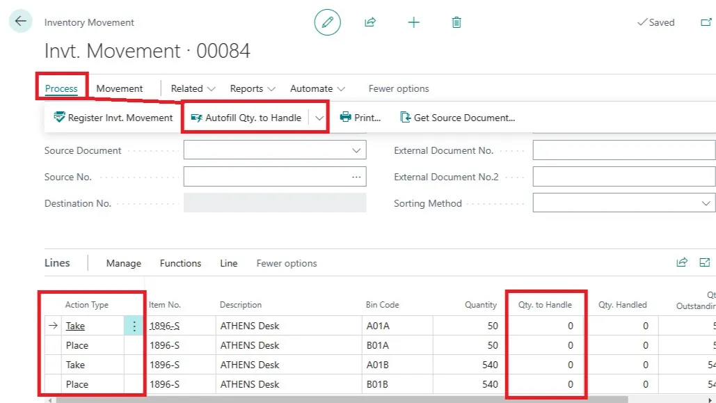Click Get Source Document action
The width and height of the screenshot is (716, 403).
pyautogui.click(x=458, y=118)
